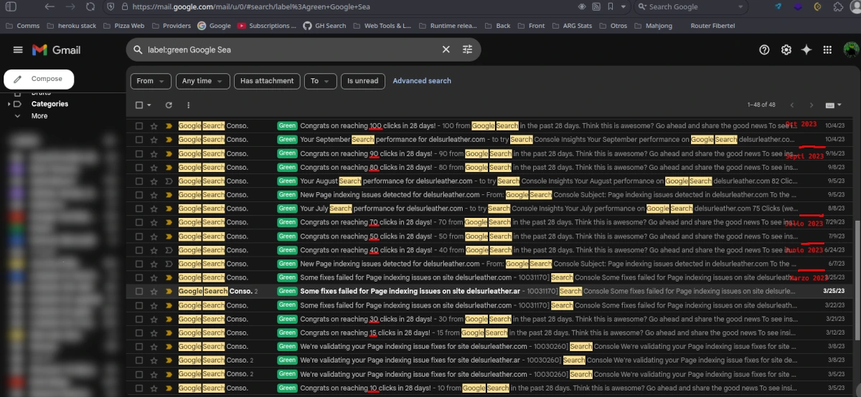This screenshot has height=397, width=861.
Task: Open Google apps grid launcher
Action: click(827, 50)
